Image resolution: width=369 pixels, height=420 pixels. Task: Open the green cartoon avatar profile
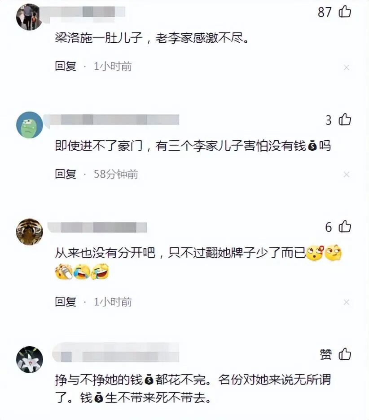[x=30, y=125]
